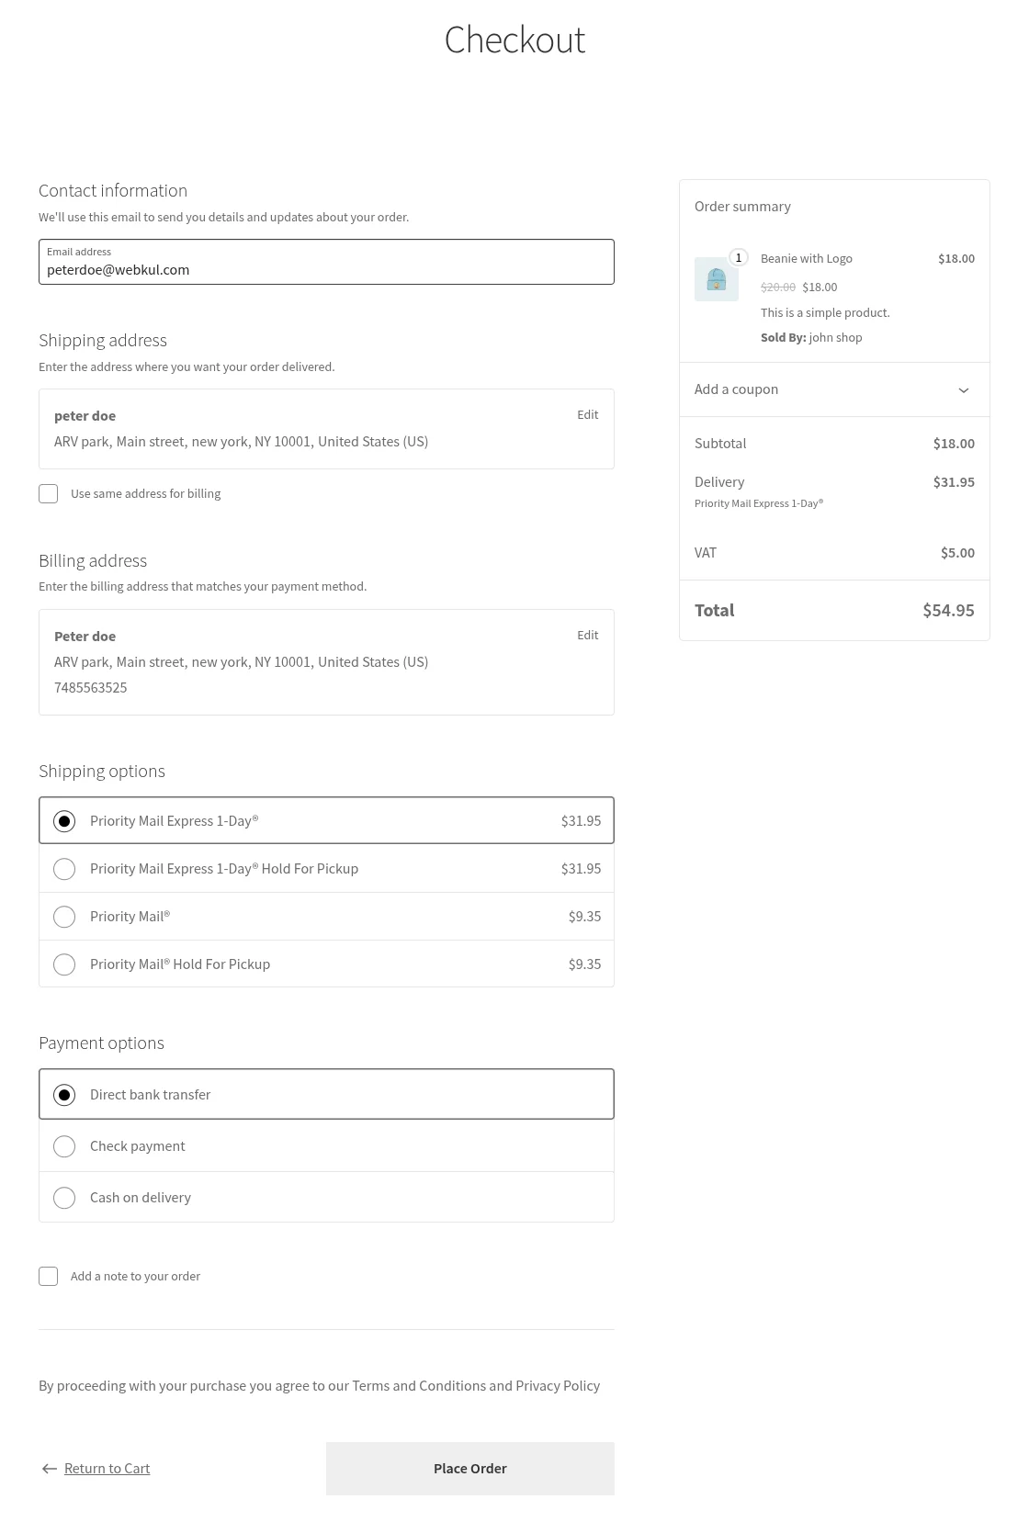Check Use same address for billing
Screen dimensions: 1029x1522
49,494
